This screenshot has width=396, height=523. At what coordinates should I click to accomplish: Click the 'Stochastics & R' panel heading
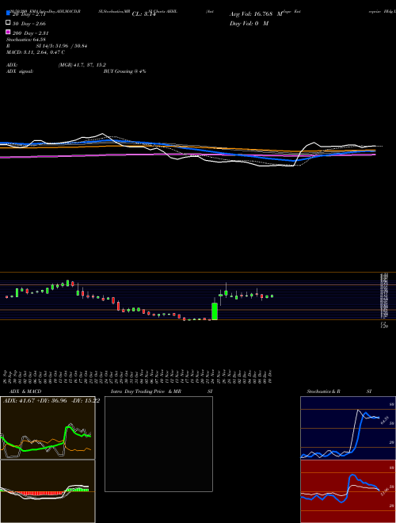[x=323, y=391]
